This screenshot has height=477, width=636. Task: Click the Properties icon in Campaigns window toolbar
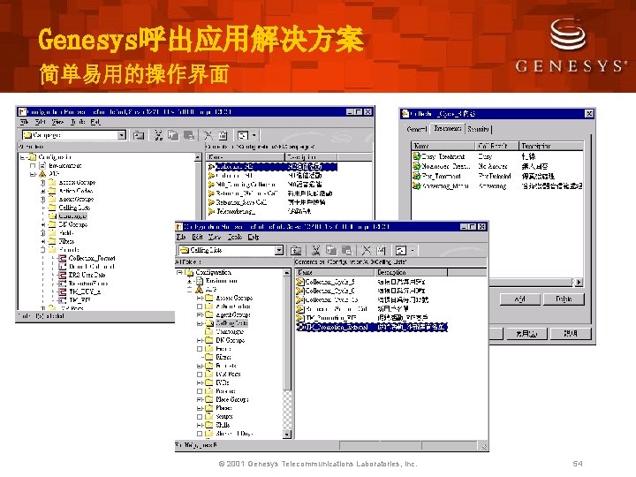tap(223, 135)
